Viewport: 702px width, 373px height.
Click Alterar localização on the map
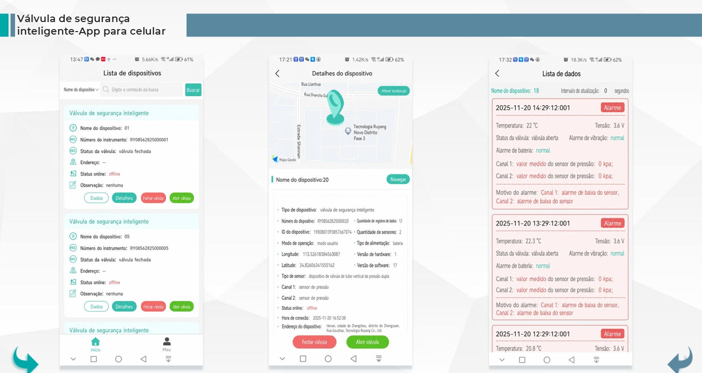[394, 91]
